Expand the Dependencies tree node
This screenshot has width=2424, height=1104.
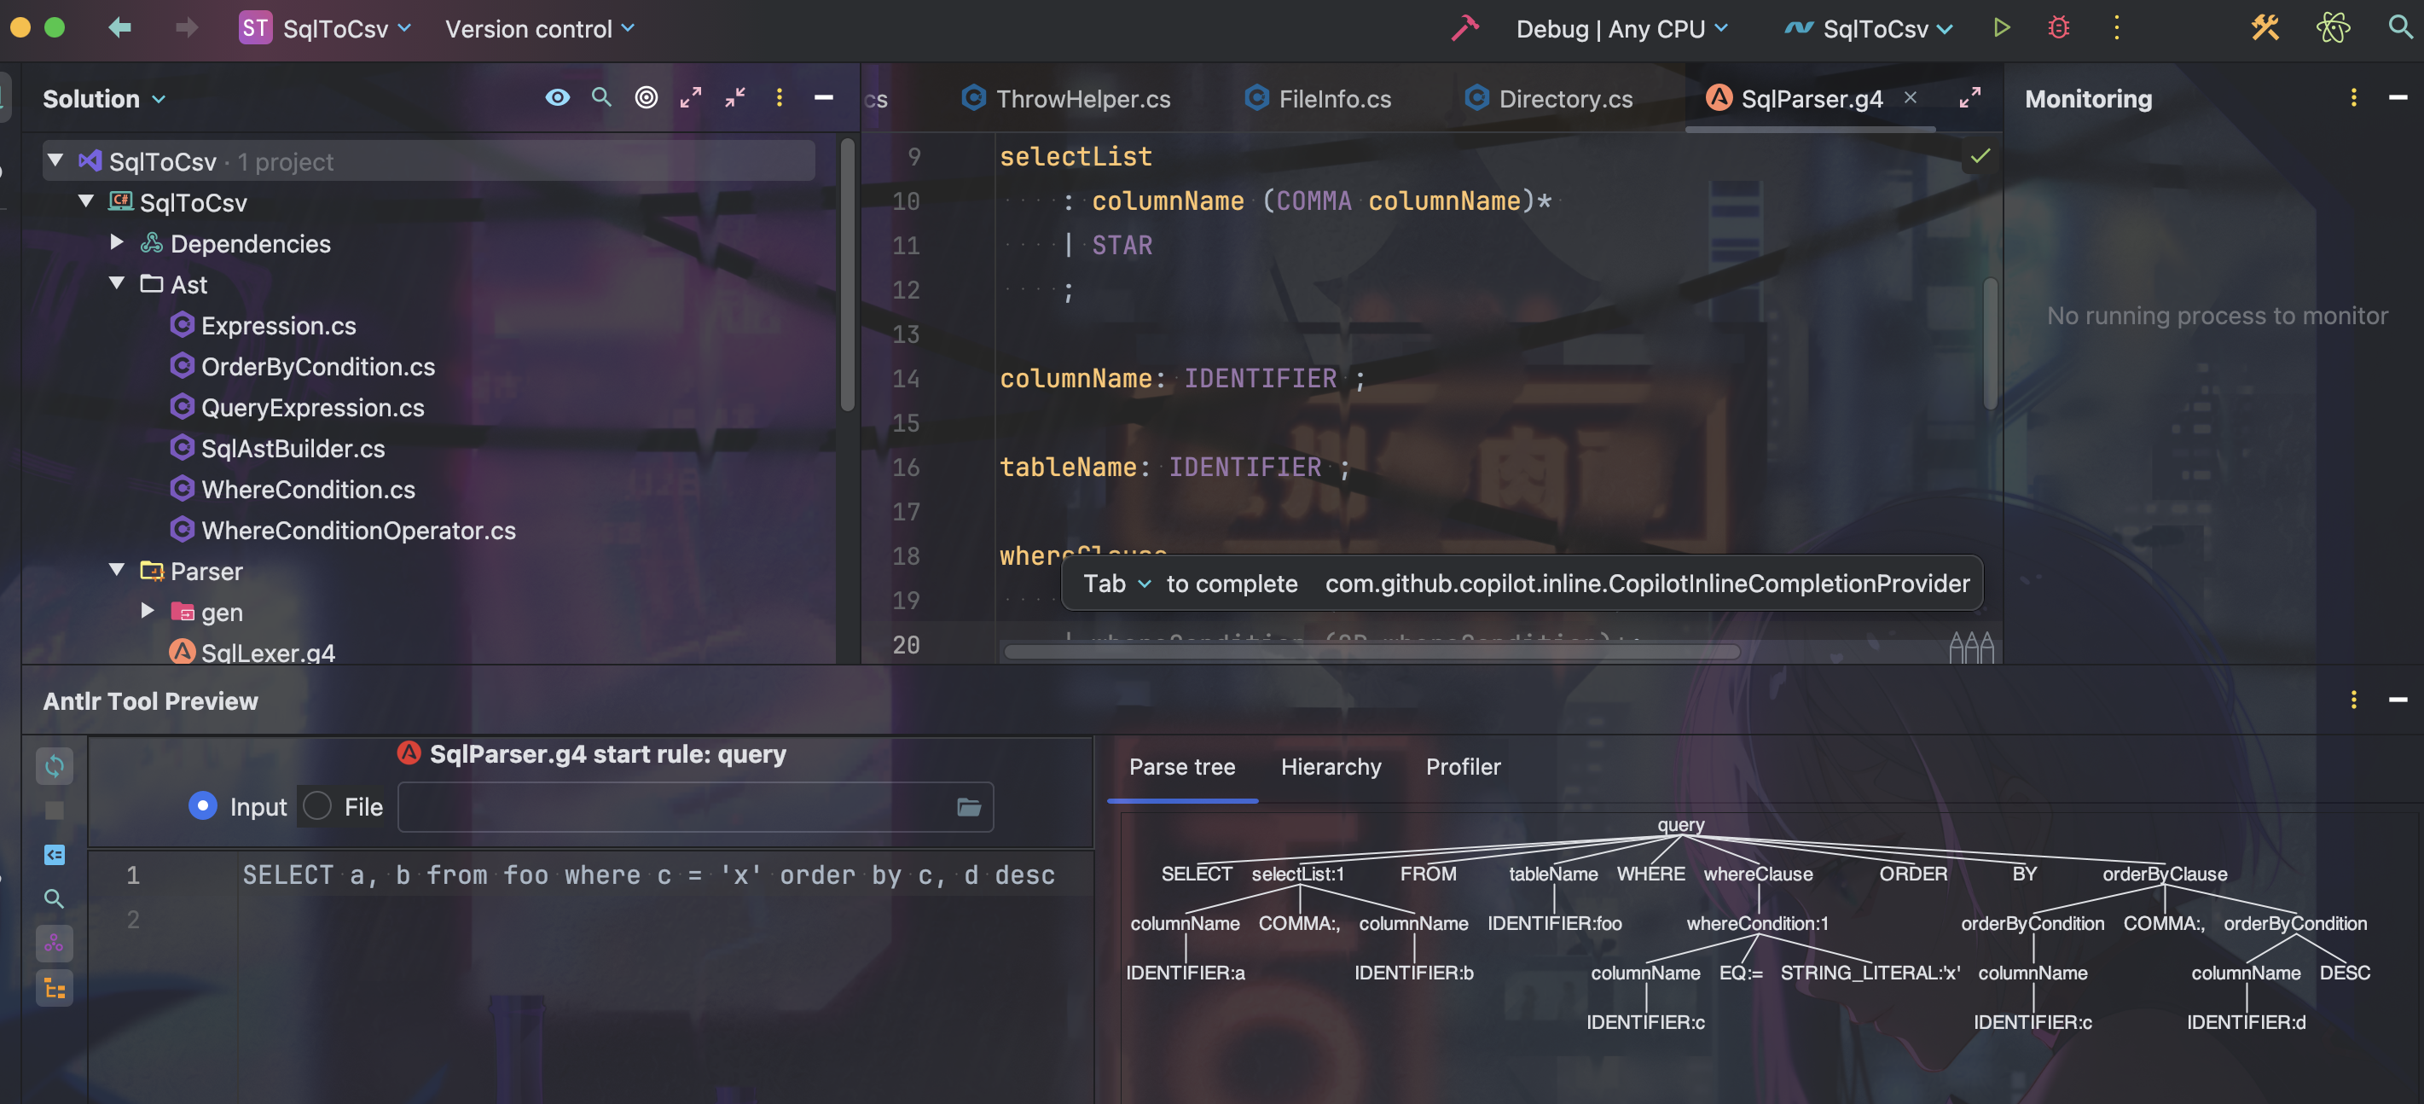point(117,244)
